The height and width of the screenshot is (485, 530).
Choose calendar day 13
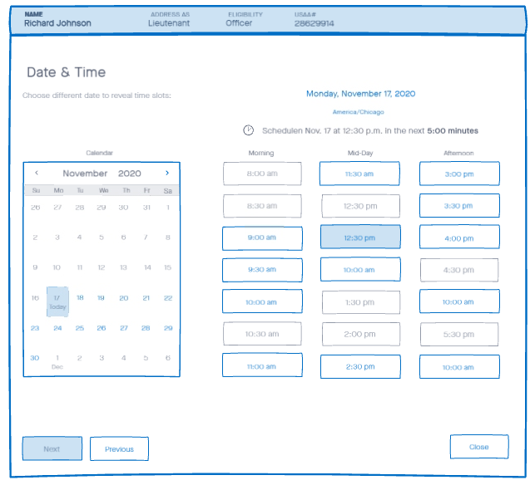(123, 267)
